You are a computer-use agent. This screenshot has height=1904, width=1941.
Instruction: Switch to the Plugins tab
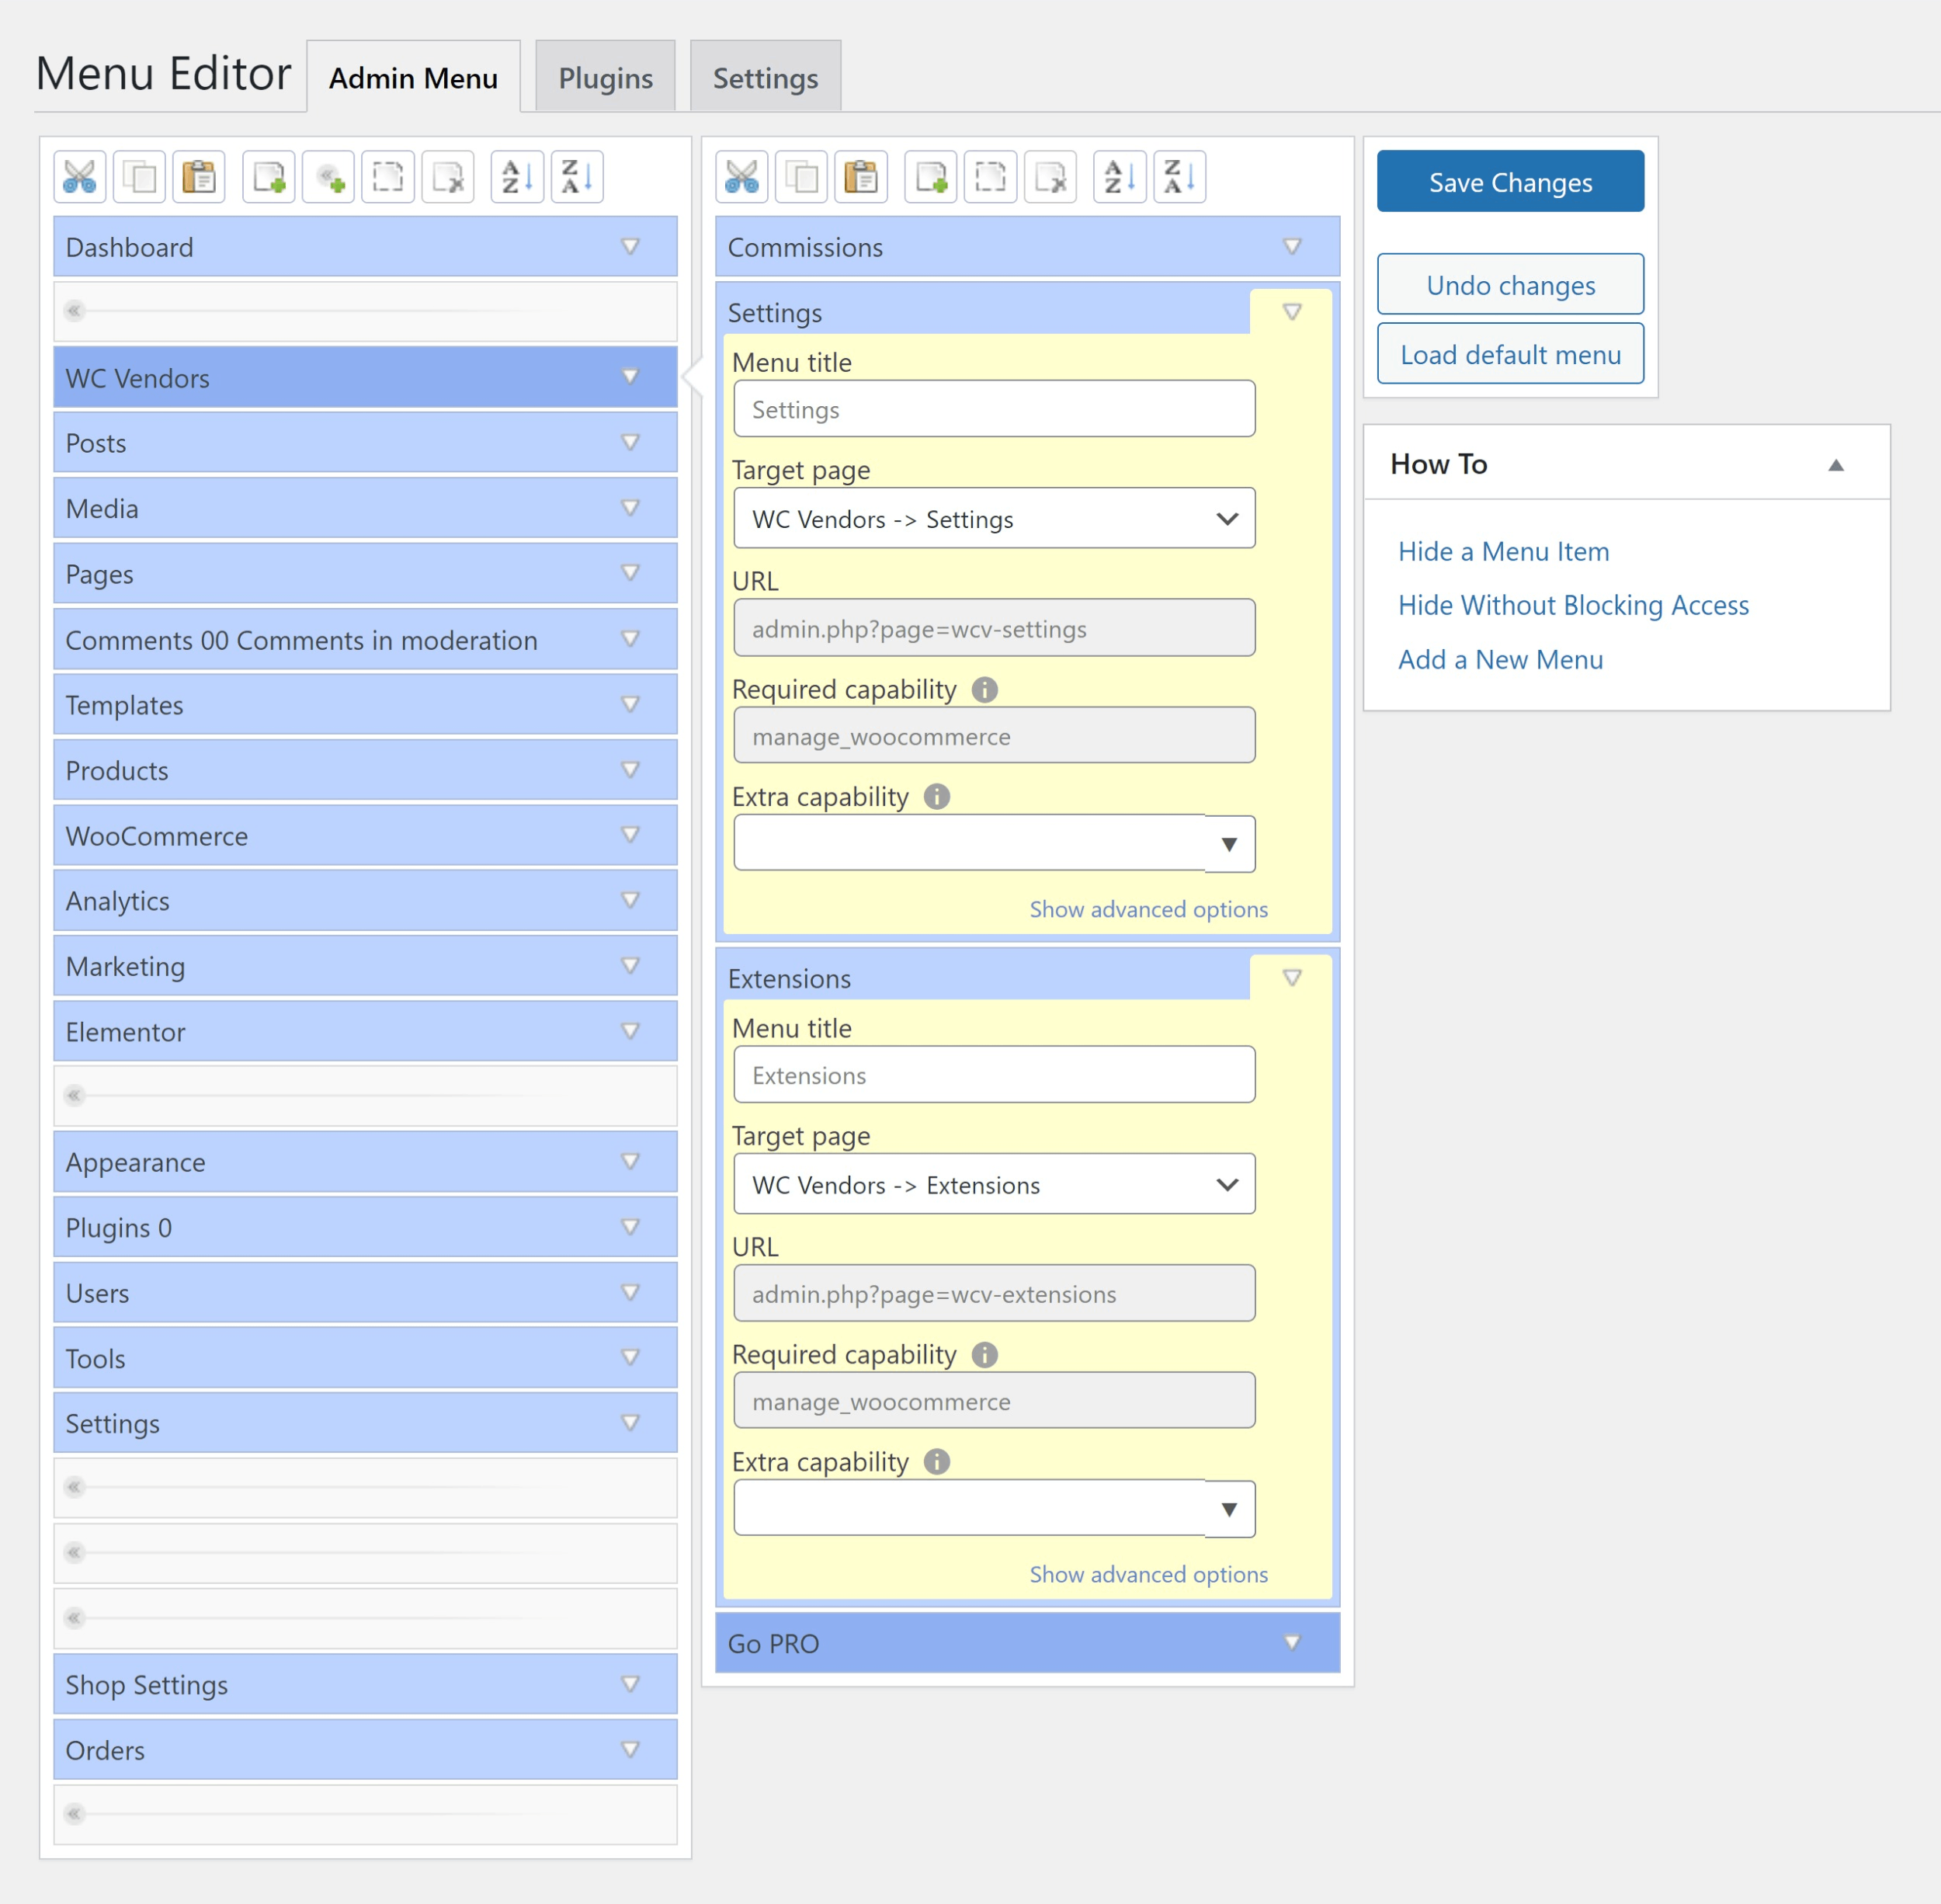605,78
